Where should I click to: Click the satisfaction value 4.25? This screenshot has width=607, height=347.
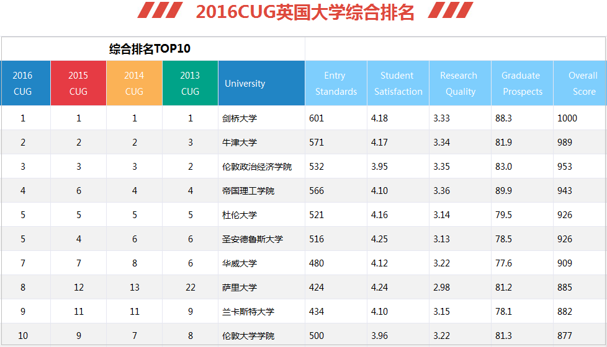tap(379, 239)
